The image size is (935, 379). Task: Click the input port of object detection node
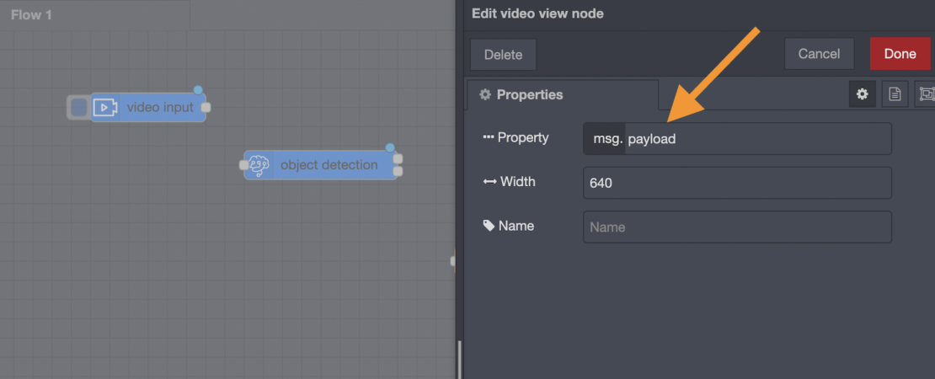tap(244, 165)
